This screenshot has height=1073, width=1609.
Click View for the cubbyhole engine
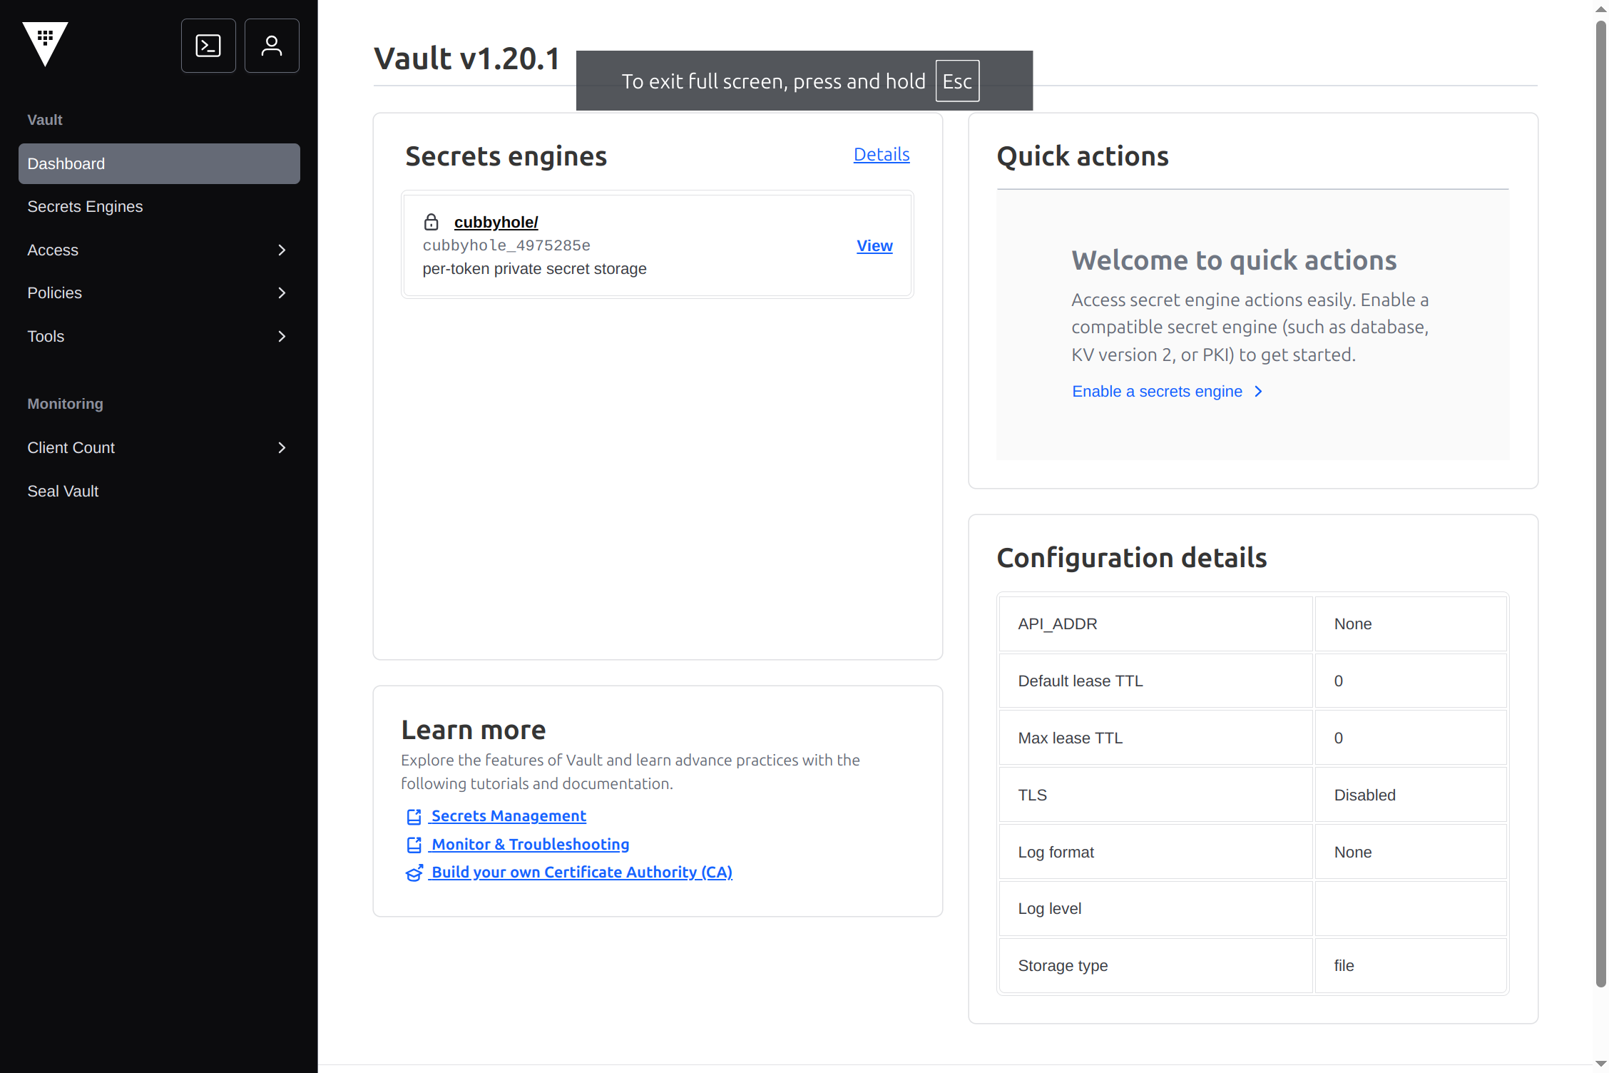[874, 245]
